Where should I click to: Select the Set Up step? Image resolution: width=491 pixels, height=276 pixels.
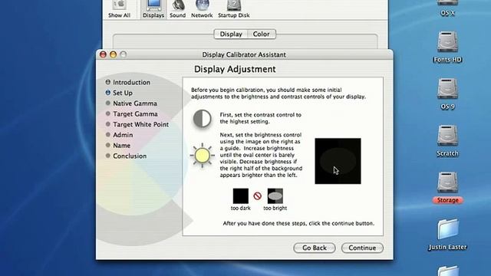[119, 93]
